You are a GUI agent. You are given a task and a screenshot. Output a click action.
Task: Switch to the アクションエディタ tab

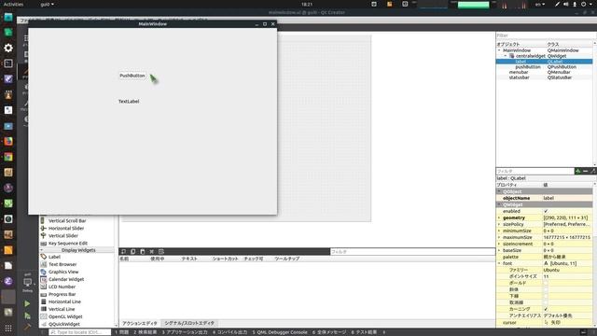139,323
